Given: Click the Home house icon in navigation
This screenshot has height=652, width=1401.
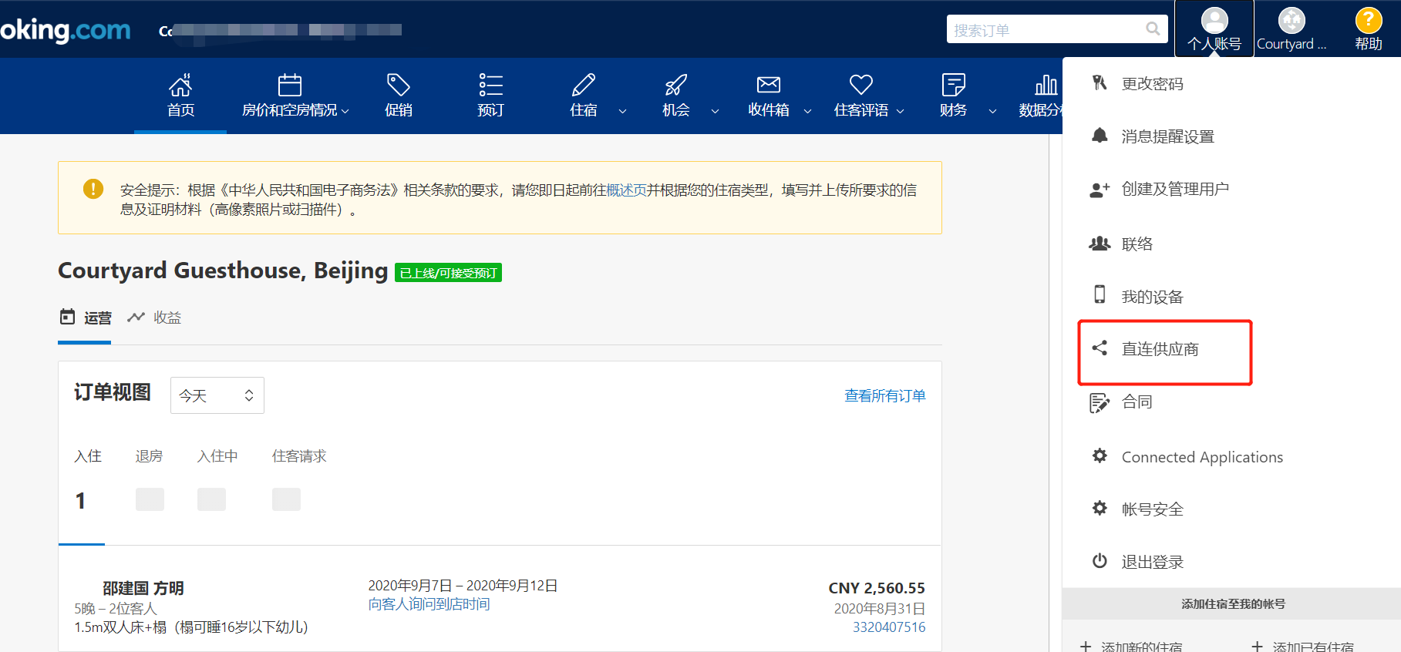Looking at the screenshot, I should [180, 85].
